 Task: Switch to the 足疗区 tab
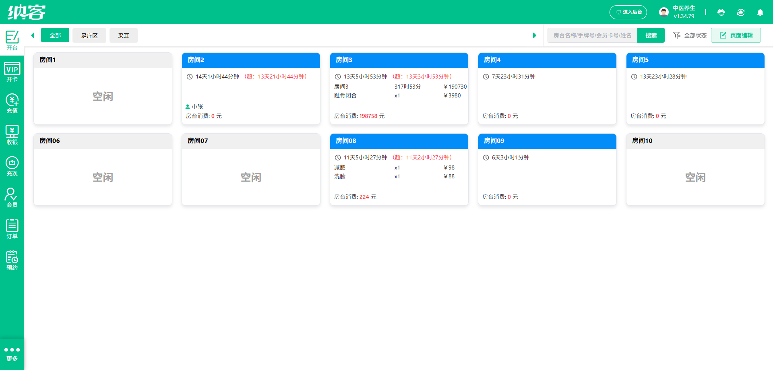click(x=89, y=35)
